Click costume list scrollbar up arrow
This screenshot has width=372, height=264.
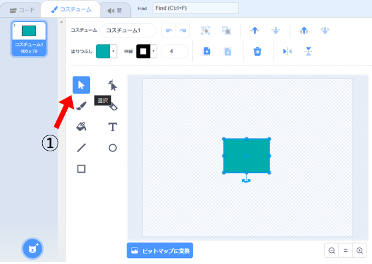click(x=61, y=22)
